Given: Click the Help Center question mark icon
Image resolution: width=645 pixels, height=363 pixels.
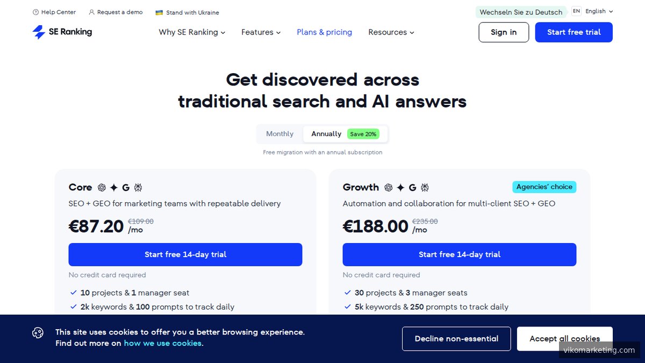Looking at the screenshot, I should [x=35, y=12].
